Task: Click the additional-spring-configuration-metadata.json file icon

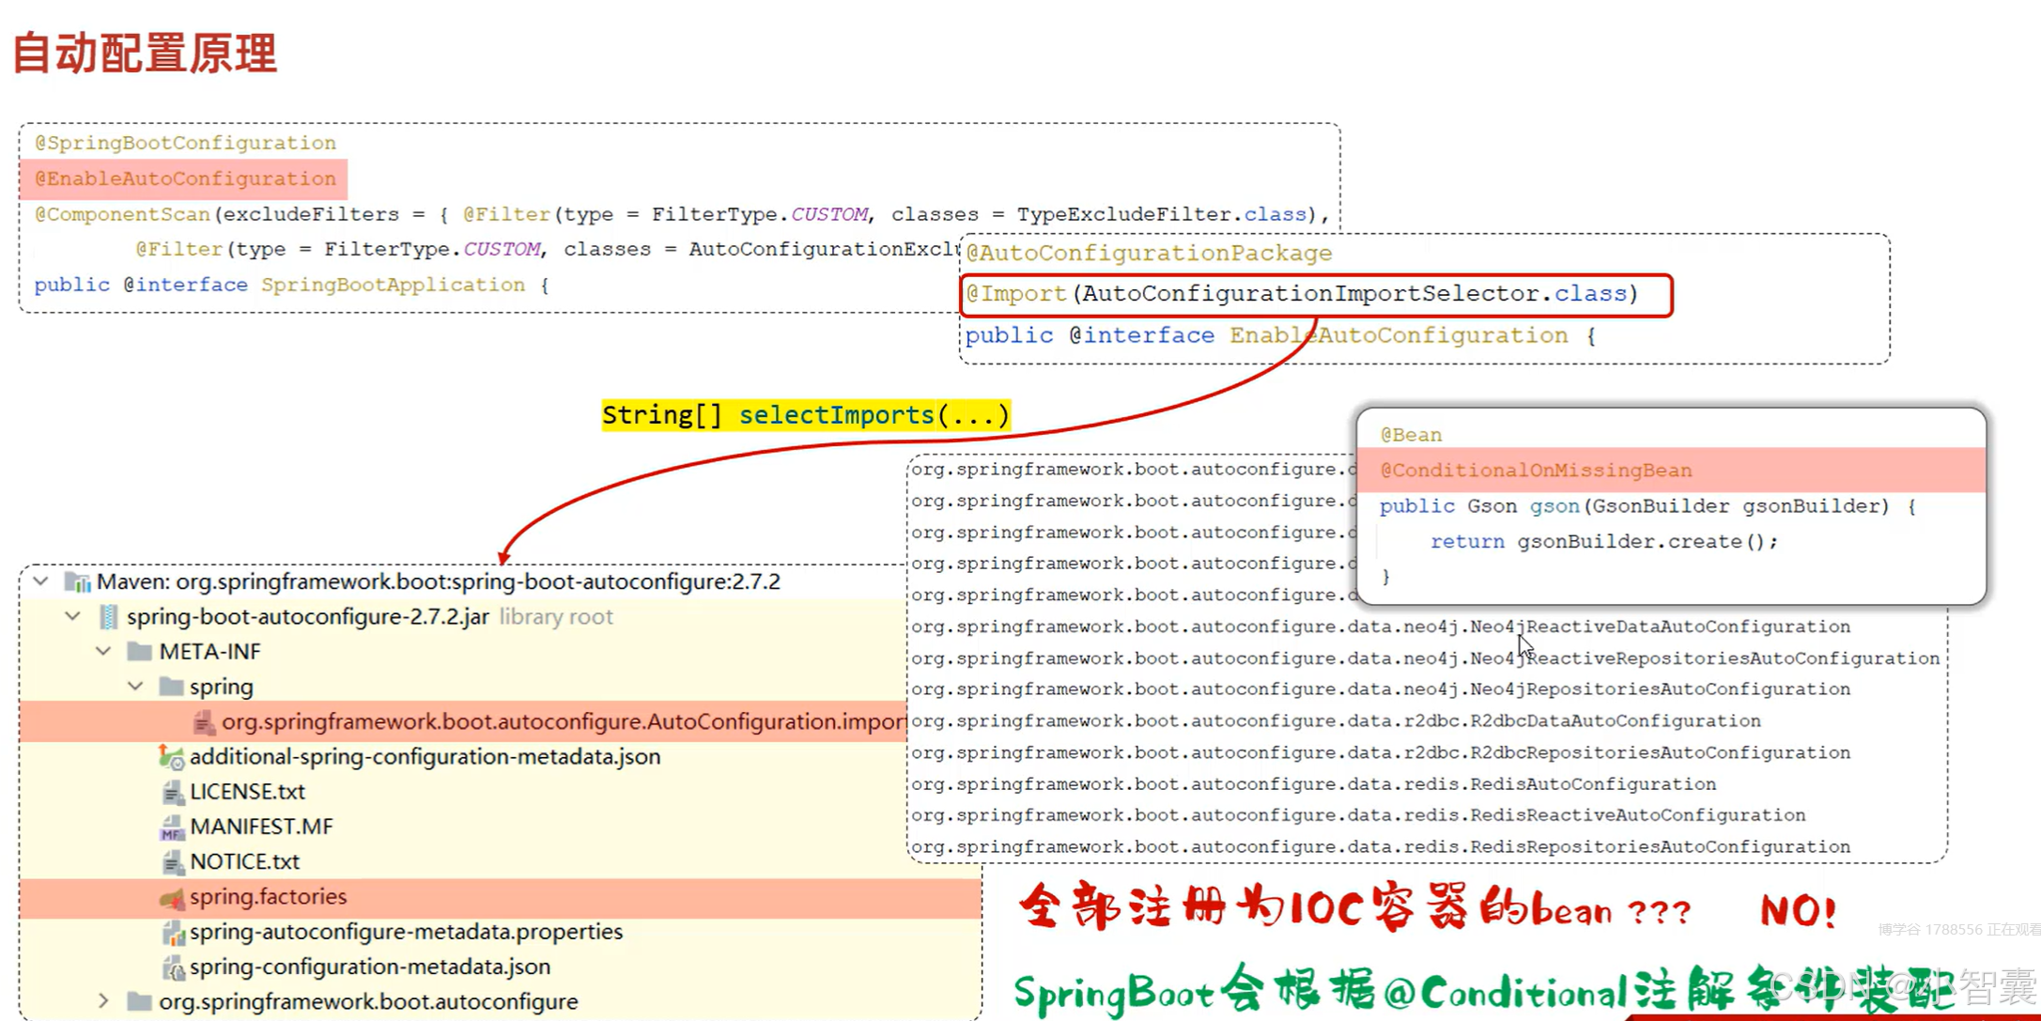Action: pos(171,757)
